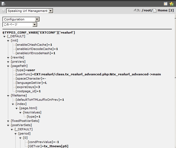Select the [enableCHashCache]=1 row
This screenshot has height=148, width=176.
34,45
